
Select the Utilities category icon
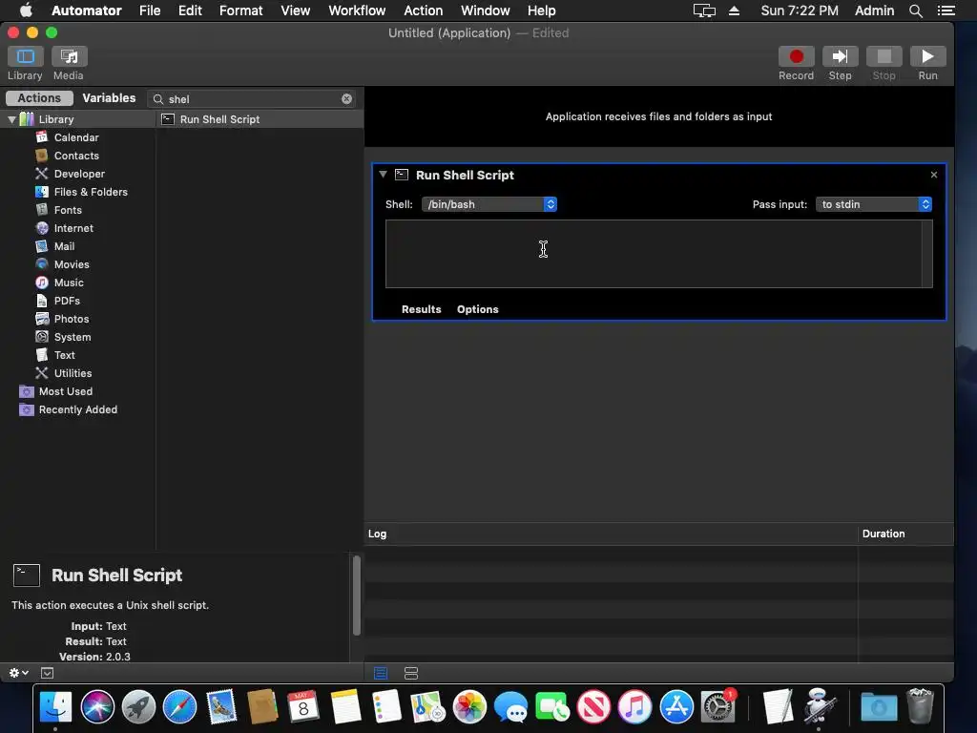[42, 373]
